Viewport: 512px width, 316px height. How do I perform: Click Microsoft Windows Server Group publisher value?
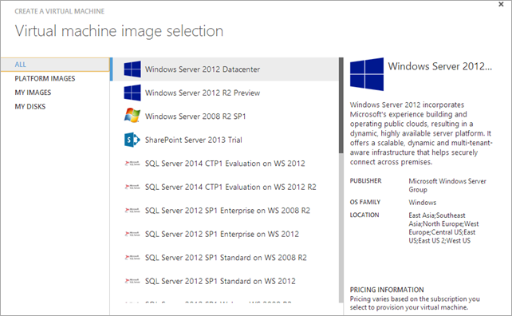[447, 185]
